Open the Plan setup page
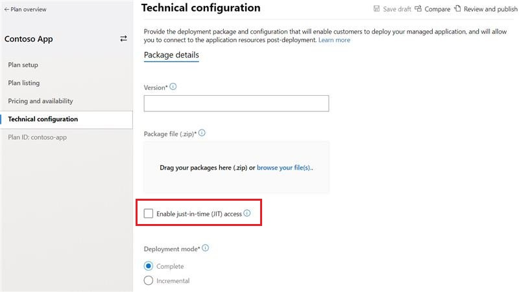 [x=23, y=65]
